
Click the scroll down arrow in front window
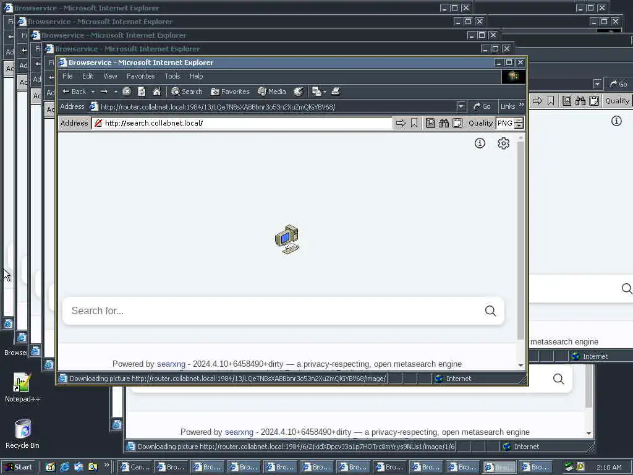click(520, 365)
